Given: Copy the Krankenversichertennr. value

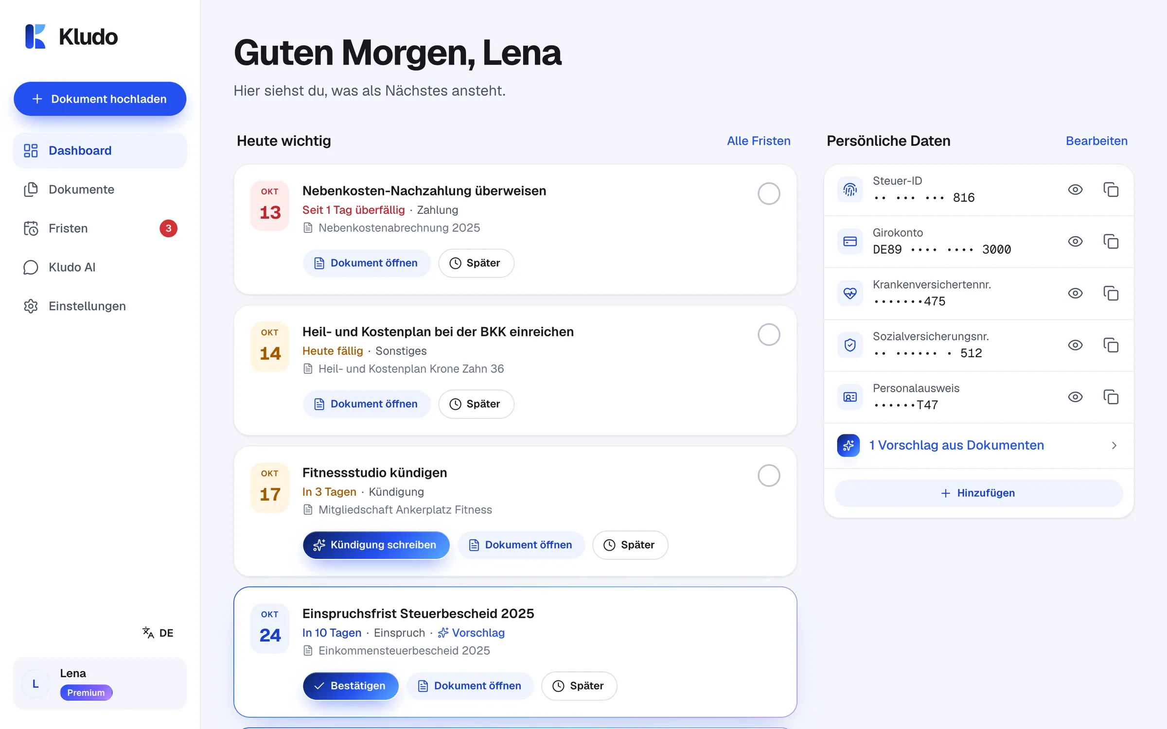Looking at the screenshot, I should [1111, 293].
